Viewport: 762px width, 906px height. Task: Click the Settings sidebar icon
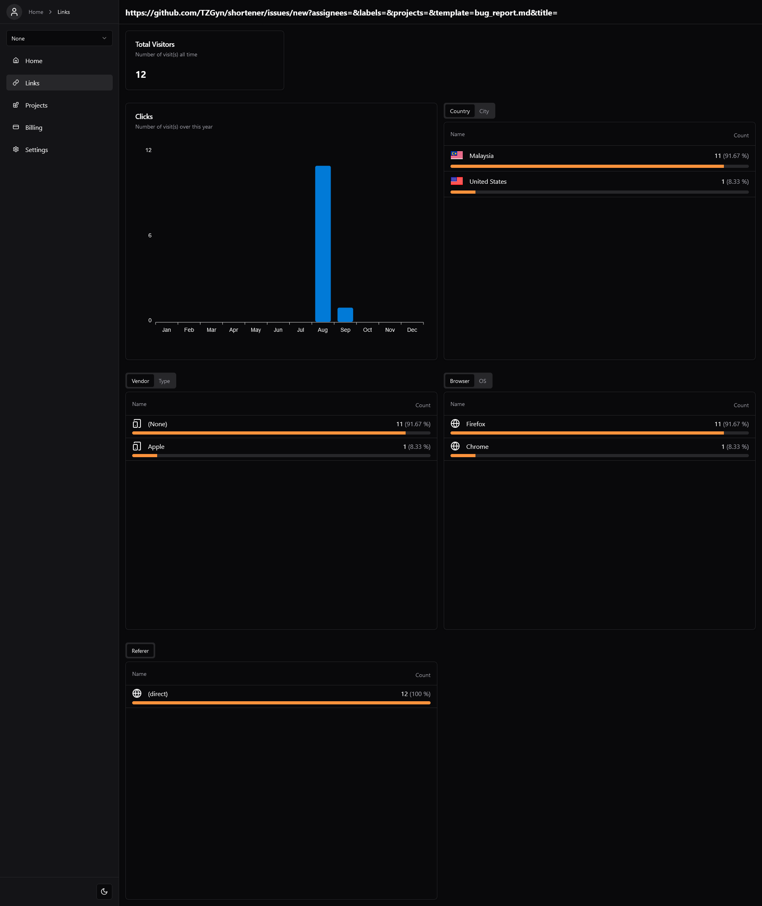click(16, 150)
